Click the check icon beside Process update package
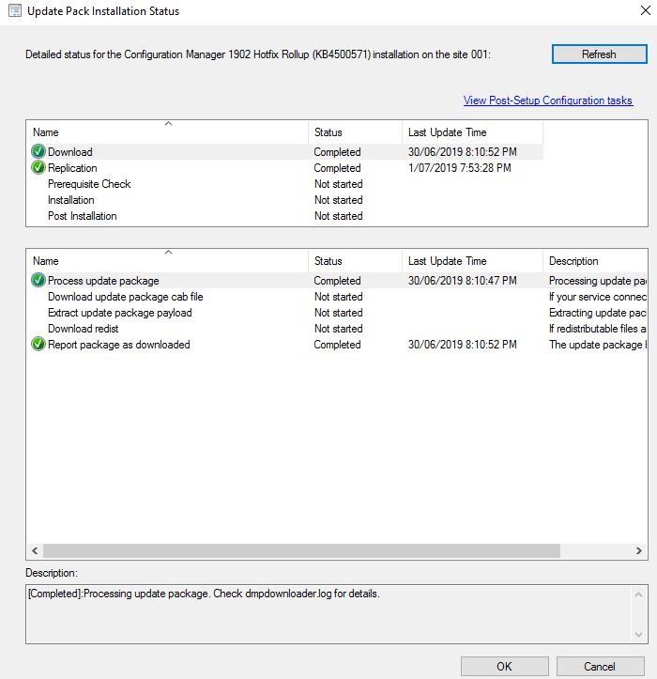 click(38, 280)
